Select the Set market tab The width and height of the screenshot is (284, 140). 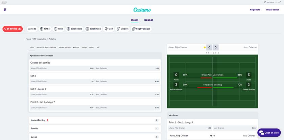point(98,47)
